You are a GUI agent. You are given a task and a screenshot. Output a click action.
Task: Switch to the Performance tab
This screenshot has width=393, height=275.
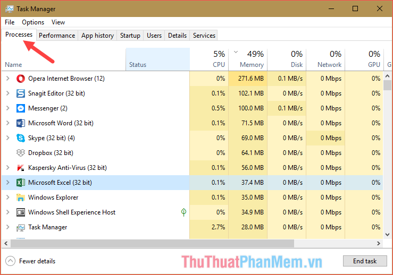[57, 36]
